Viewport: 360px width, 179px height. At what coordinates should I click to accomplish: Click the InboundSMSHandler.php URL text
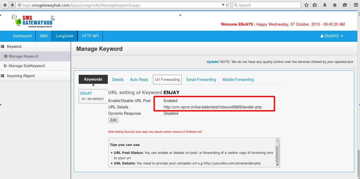coord(213,107)
